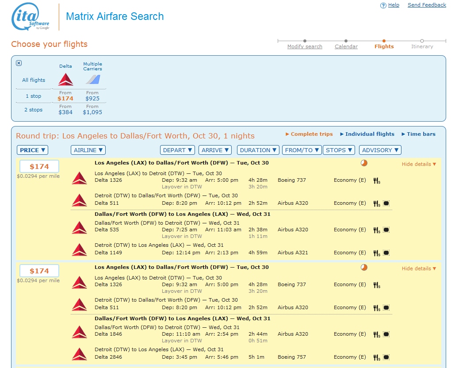
Task: Click the power outlet icon for Delta 1149
Action: click(x=386, y=253)
